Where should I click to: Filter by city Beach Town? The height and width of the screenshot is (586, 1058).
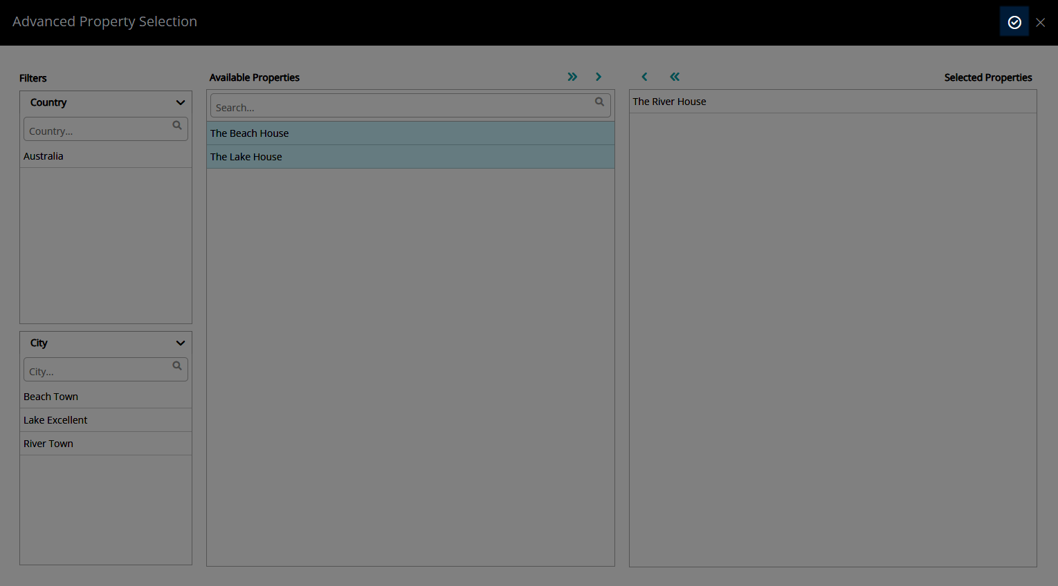[106, 397]
